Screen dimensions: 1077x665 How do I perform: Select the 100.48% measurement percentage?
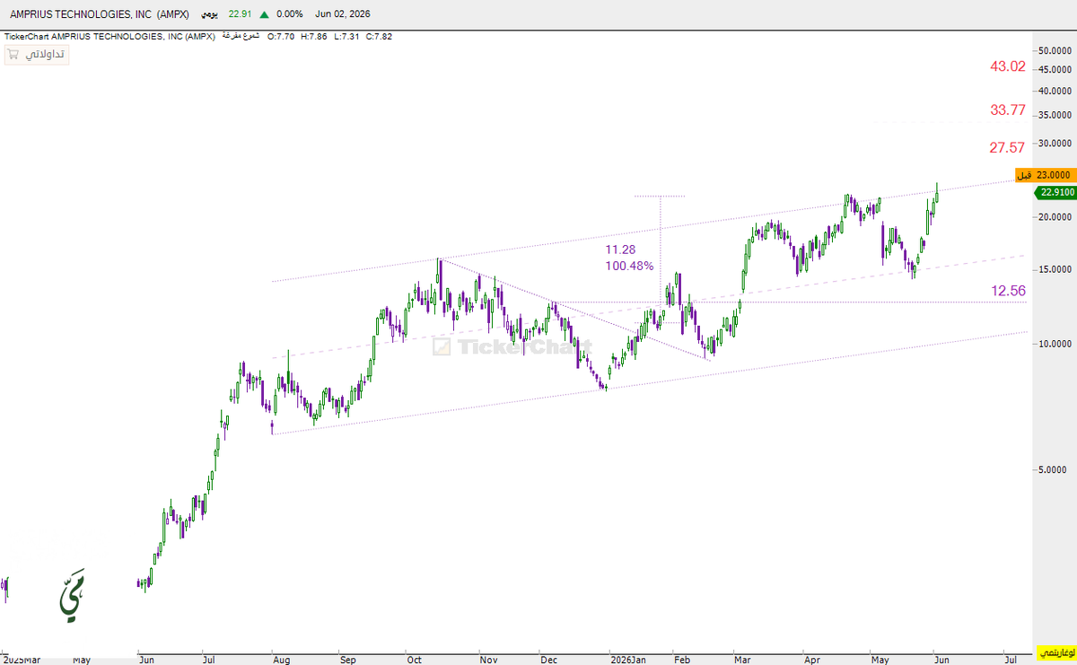629,266
